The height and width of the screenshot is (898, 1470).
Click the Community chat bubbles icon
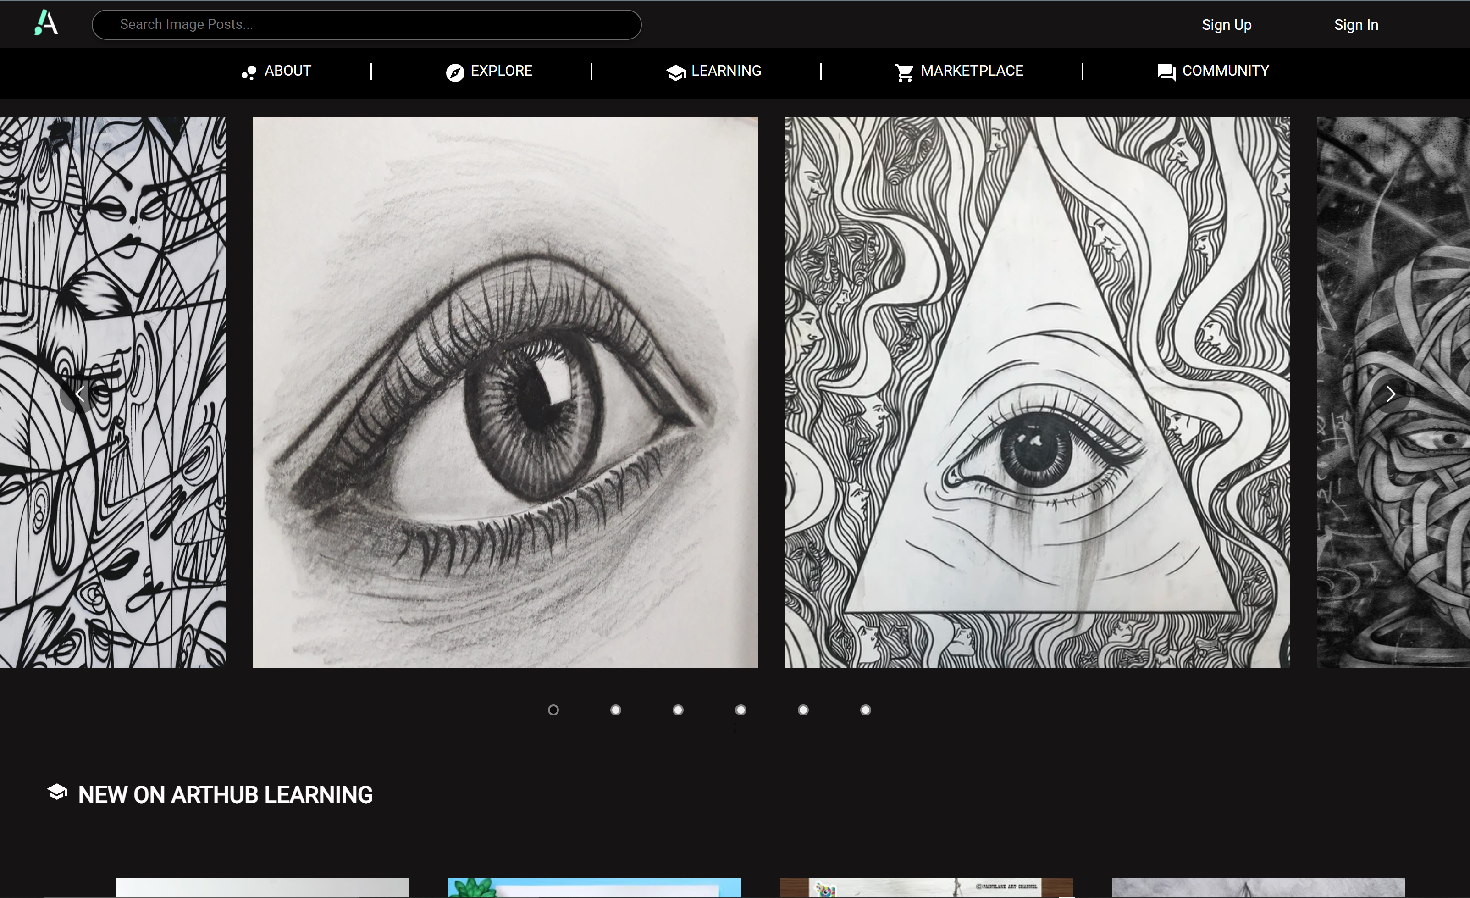[1166, 72]
